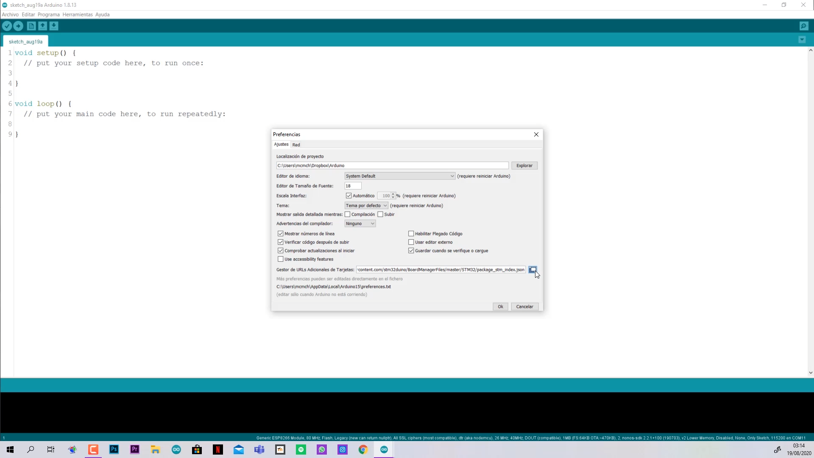This screenshot has height=458, width=814.
Task: Open the Archivo menu
Action: click(x=10, y=14)
